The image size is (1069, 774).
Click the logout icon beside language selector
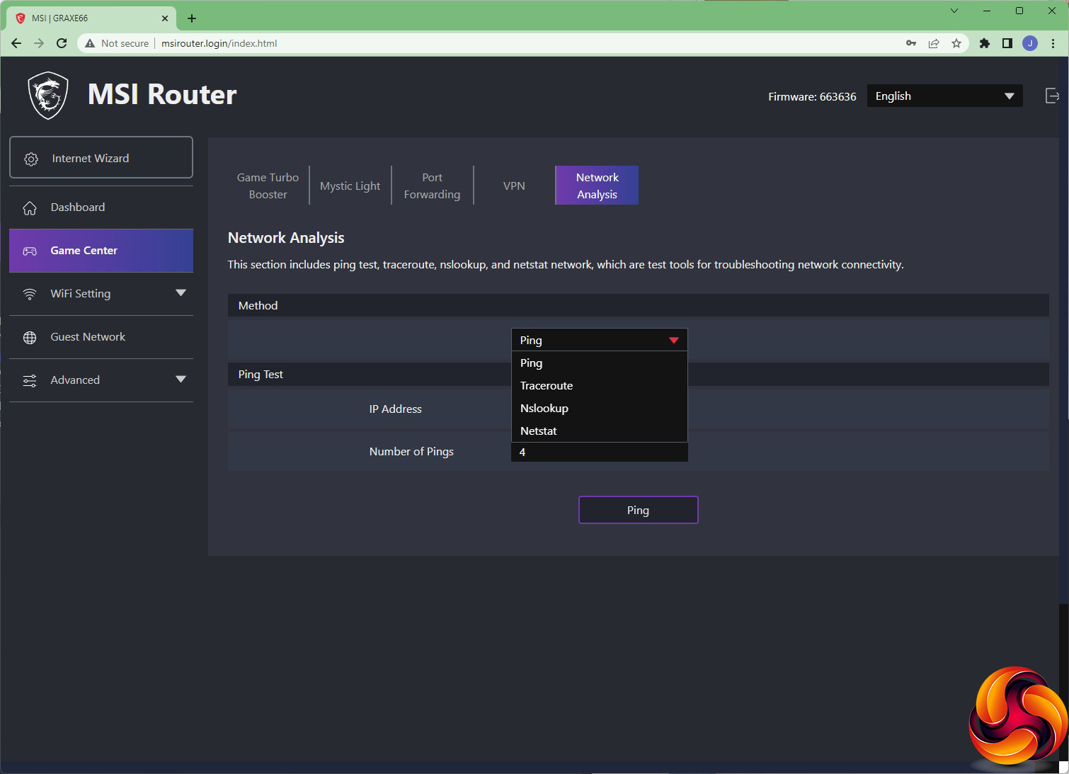click(1053, 96)
